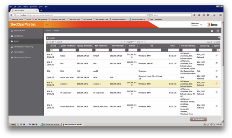Open the calendar icon in breadcrumb bar
Screen dimensions: 232x138
tap(218, 31)
